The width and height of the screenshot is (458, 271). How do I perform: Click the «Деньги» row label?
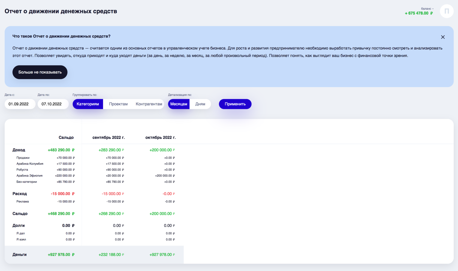(20, 255)
